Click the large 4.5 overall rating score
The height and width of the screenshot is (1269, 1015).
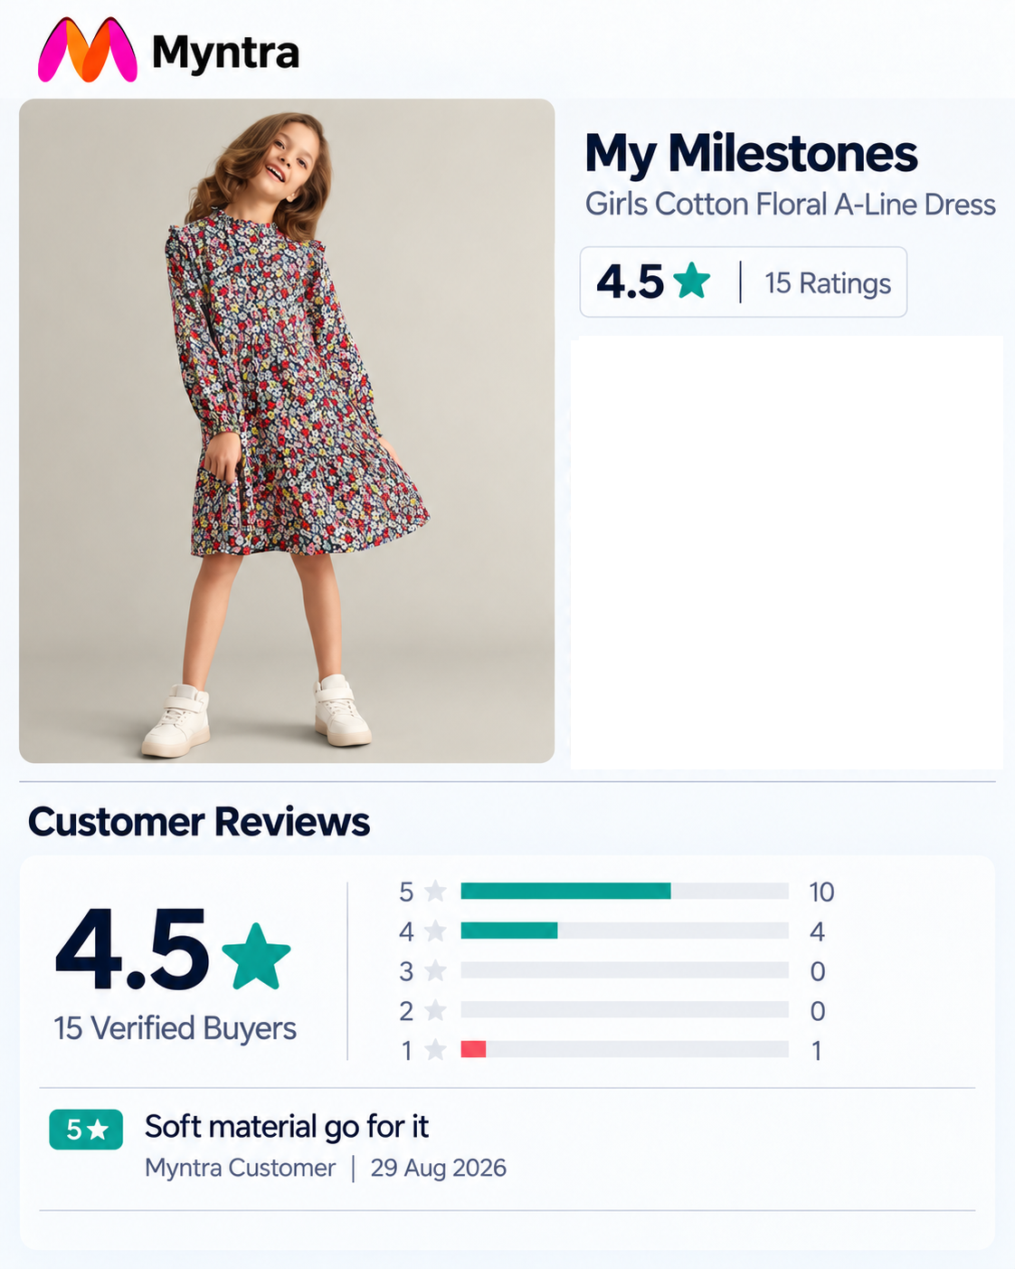[132, 950]
